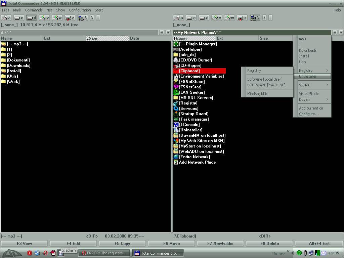Screen dimensions: 344x258
Task: Select Configure... in hotlist menu
Action: [314, 114]
